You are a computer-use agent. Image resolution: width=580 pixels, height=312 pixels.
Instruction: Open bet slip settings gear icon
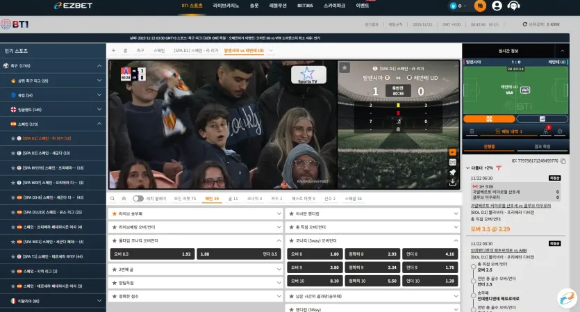click(560, 131)
